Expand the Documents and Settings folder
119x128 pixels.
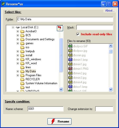coord(18,39)
